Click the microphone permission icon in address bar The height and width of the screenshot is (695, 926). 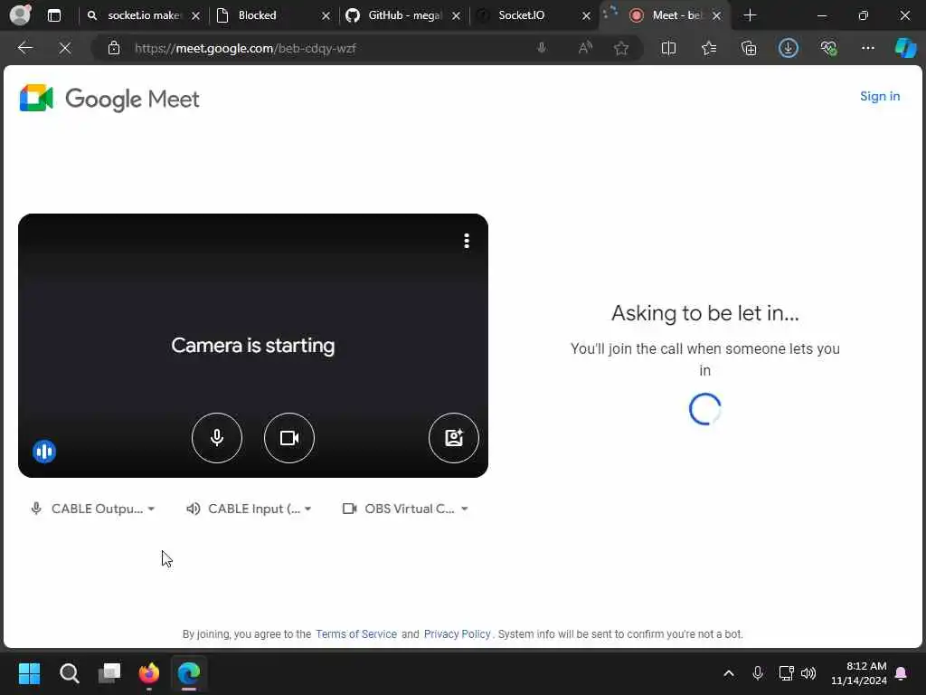pyautogui.click(x=541, y=48)
